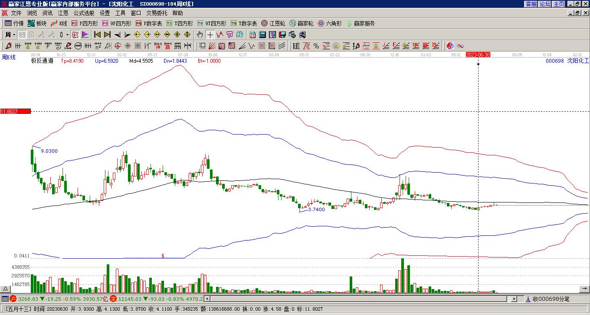Expand the candlestick style dropdown arrow
The width and height of the screenshot is (590, 315).
point(67,35)
